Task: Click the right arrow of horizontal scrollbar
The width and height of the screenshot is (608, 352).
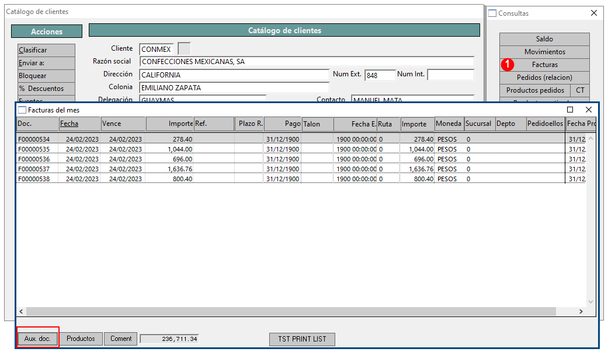Action: tap(581, 311)
